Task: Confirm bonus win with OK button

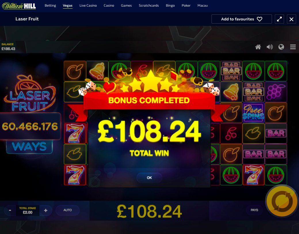Action: (x=149, y=178)
